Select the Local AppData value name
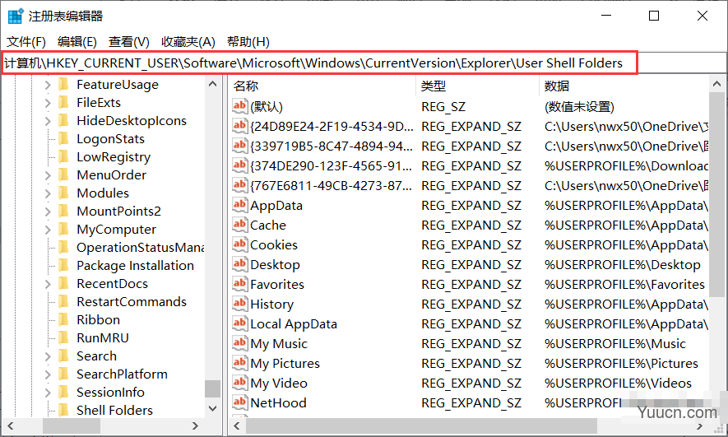Screen dimensions: 728x437 [294, 324]
